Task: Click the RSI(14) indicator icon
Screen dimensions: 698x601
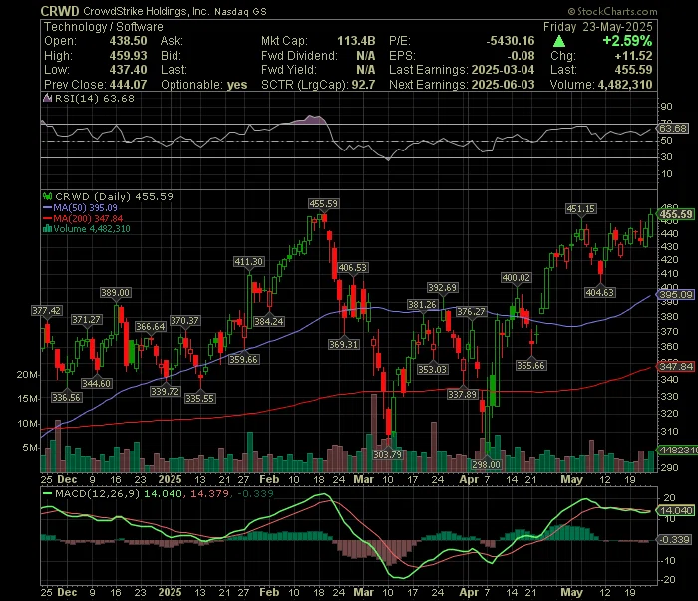Action: click(x=47, y=98)
